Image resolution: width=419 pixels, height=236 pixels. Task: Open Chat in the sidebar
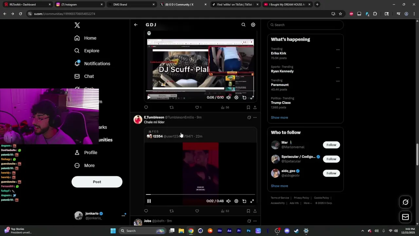click(x=84, y=76)
